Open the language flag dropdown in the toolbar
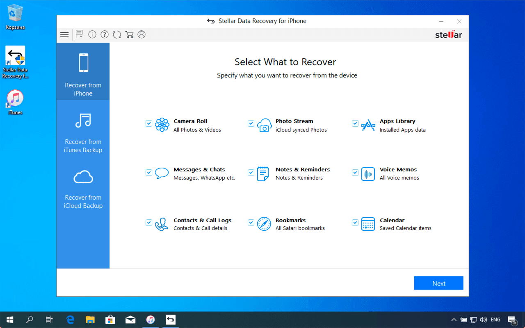The width and height of the screenshot is (525, 328). coord(80,34)
